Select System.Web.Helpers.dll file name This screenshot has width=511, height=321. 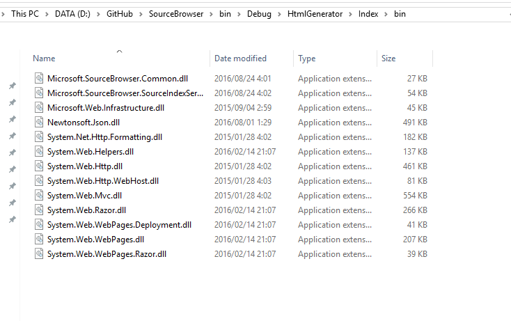click(91, 152)
